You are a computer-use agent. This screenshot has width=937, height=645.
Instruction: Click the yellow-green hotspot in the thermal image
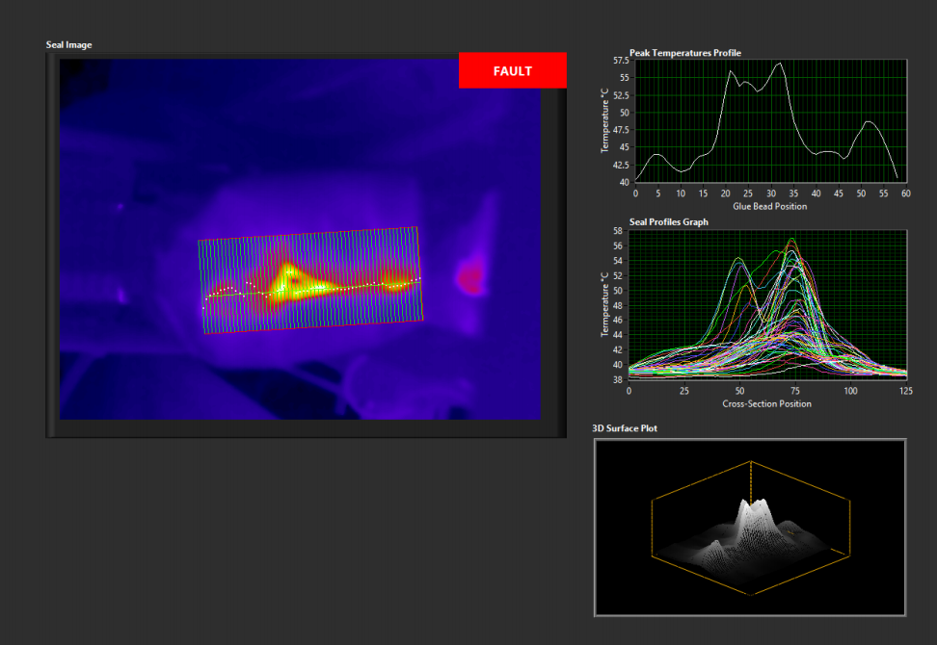tap(287, 280)
